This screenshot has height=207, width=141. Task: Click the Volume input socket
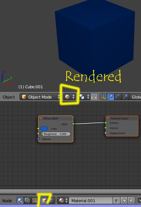pyautogui.click(x=106, y=128)
